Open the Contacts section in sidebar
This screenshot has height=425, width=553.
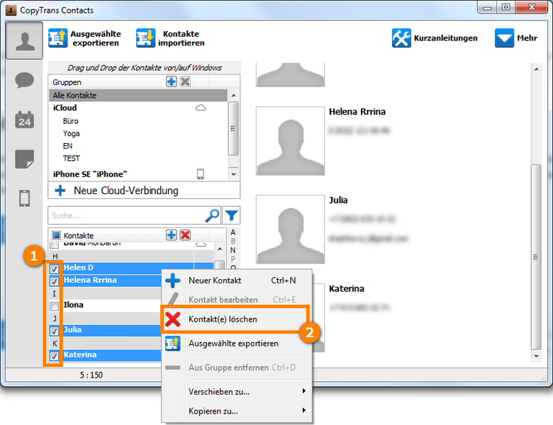pos(24,40)
